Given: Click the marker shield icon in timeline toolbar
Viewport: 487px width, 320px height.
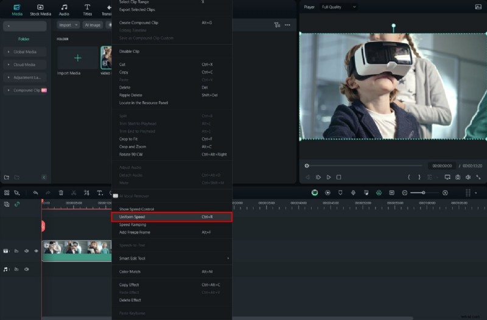Looking at the screenshot, I should pyautogui.click(x=340, y=193).
